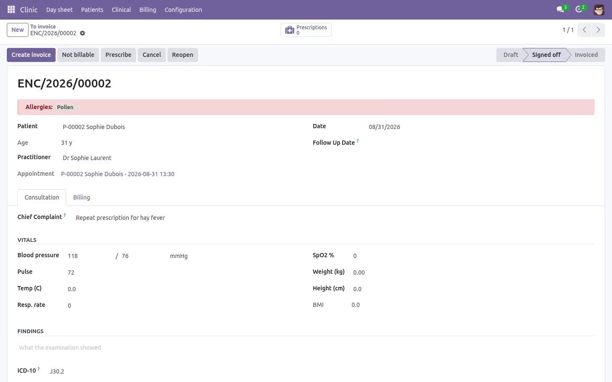Follow the To invoice breadcrumb link

click(43, 26)
